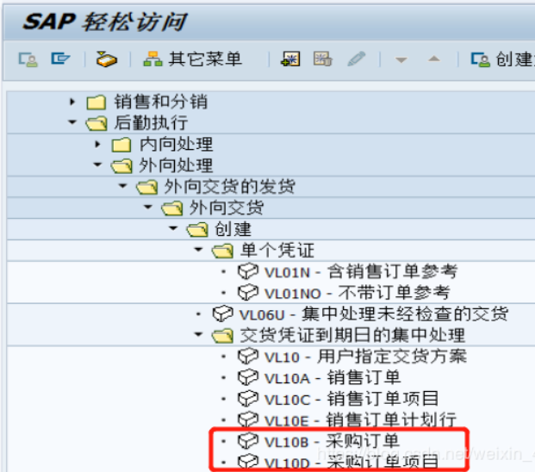
Task: Select the 内向处理 tree label
Action: pos(176,144)
